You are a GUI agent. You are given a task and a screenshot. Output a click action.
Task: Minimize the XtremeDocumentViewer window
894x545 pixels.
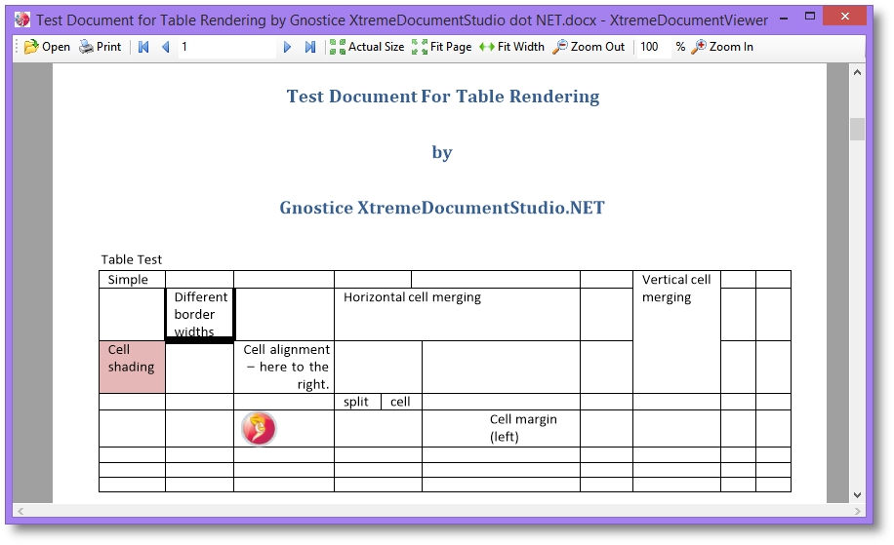click(784, 18)
